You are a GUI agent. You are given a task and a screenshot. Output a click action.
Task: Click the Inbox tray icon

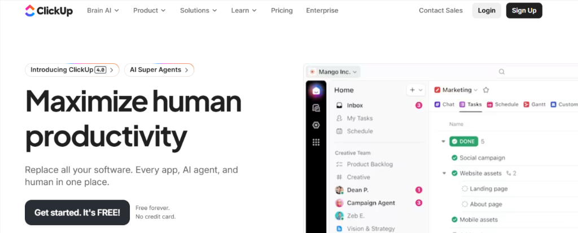pos(339,105)
